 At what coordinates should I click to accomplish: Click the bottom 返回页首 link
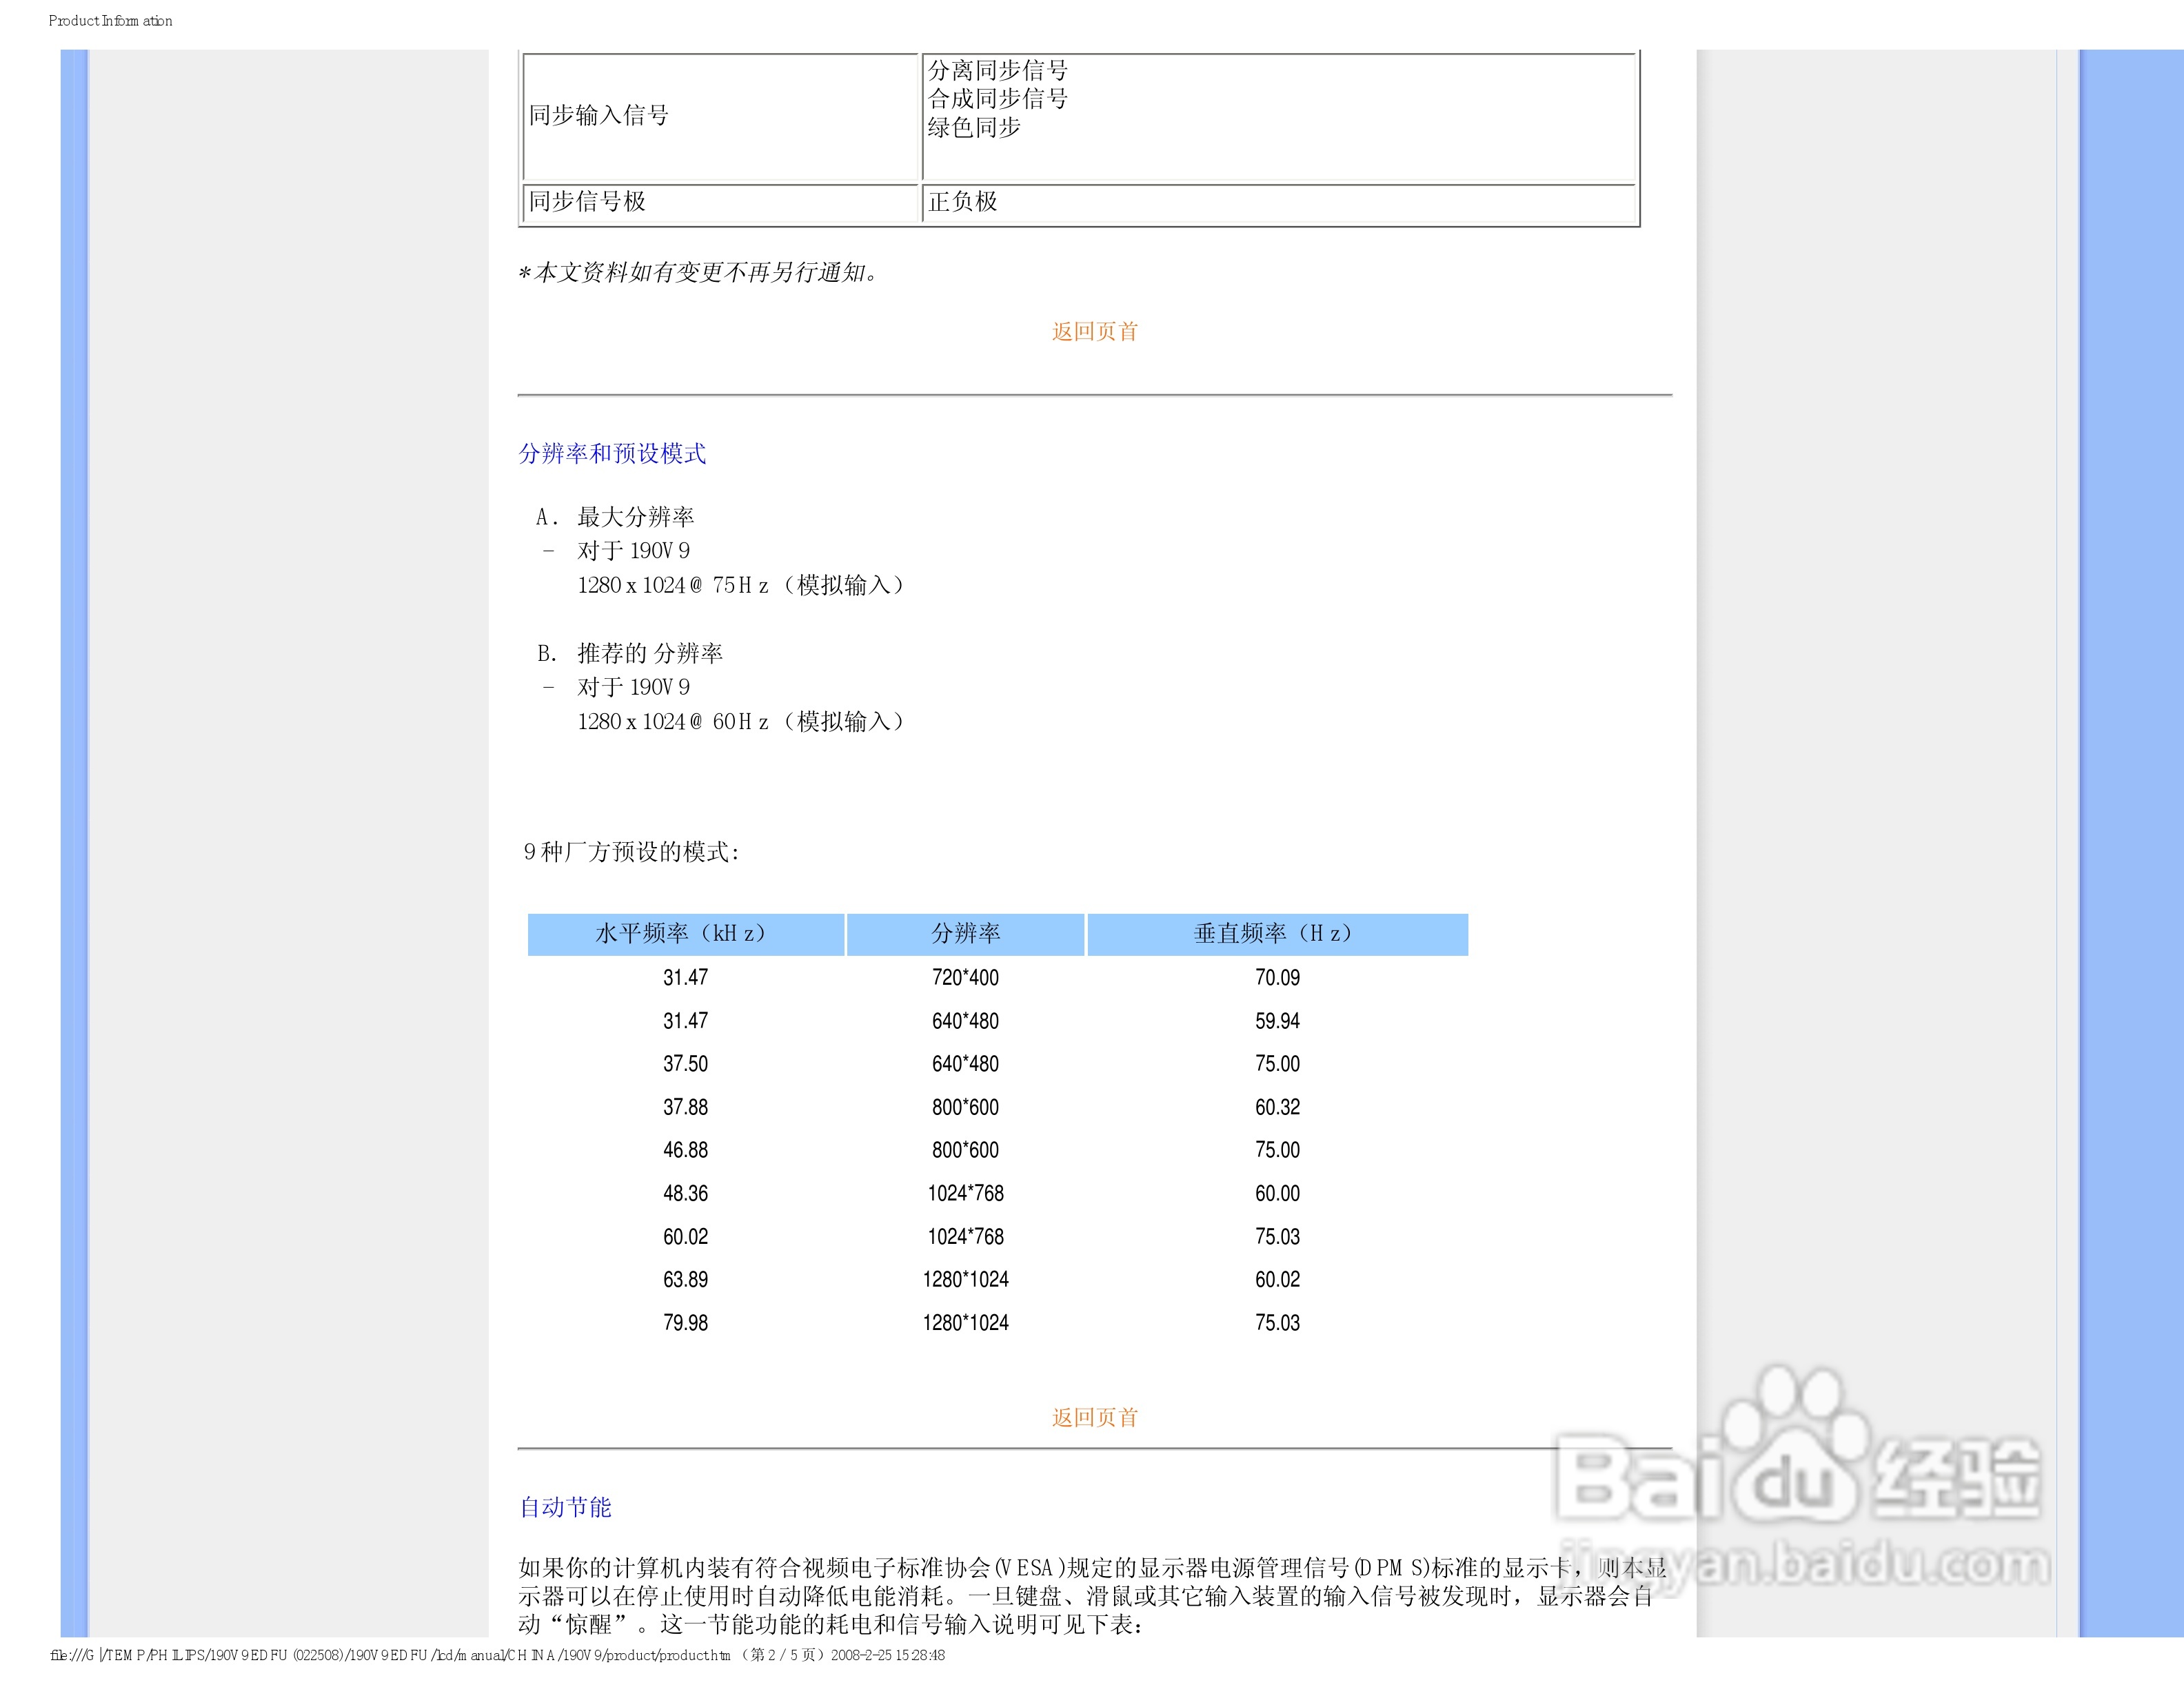coord(1093,1416)
